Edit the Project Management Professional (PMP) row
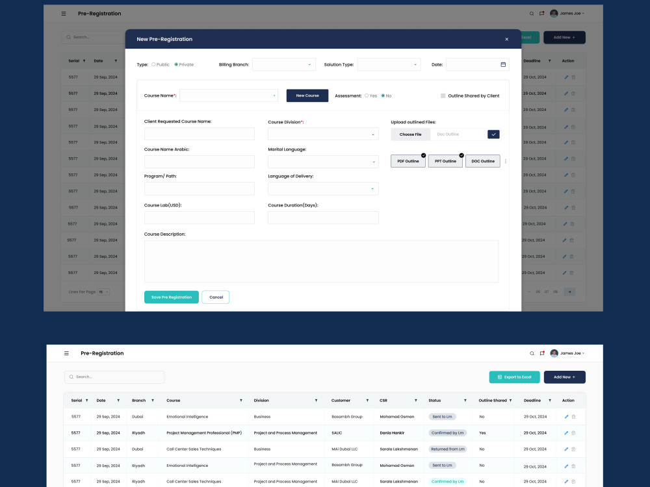The width and height of the screenshot is (650, 487). tap(566, 432)
